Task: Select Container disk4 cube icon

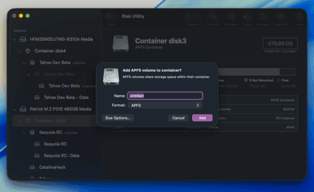Action: [28, 51]
